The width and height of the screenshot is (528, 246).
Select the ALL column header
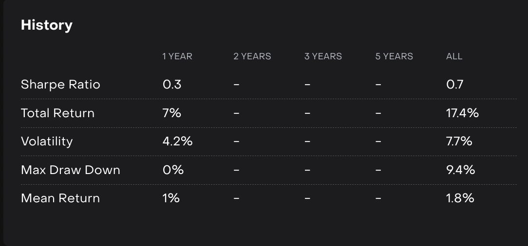(x=454, y=56)
